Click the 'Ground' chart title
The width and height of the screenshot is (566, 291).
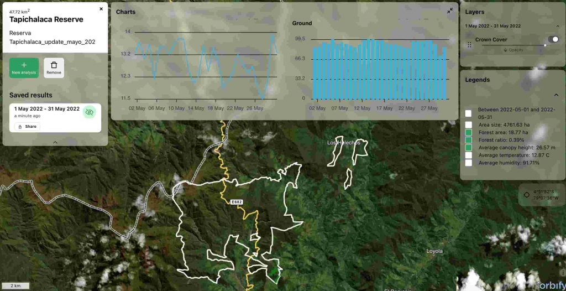302,23
